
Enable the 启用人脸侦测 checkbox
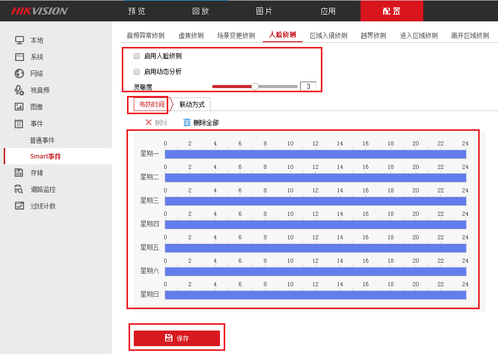[x=137, y=56]
